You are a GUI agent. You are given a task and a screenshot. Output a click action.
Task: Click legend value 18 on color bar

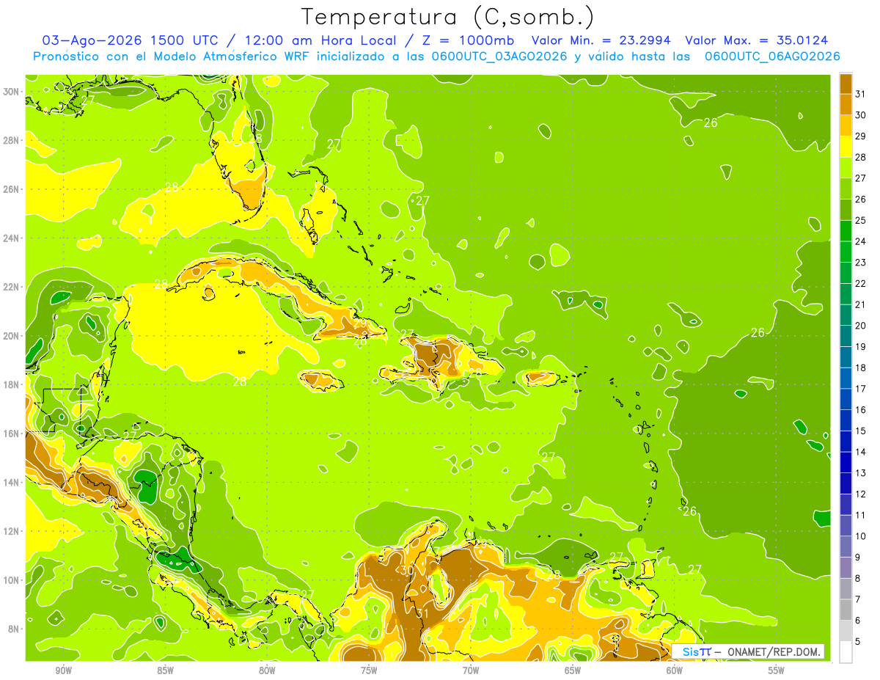pos(861,368)
